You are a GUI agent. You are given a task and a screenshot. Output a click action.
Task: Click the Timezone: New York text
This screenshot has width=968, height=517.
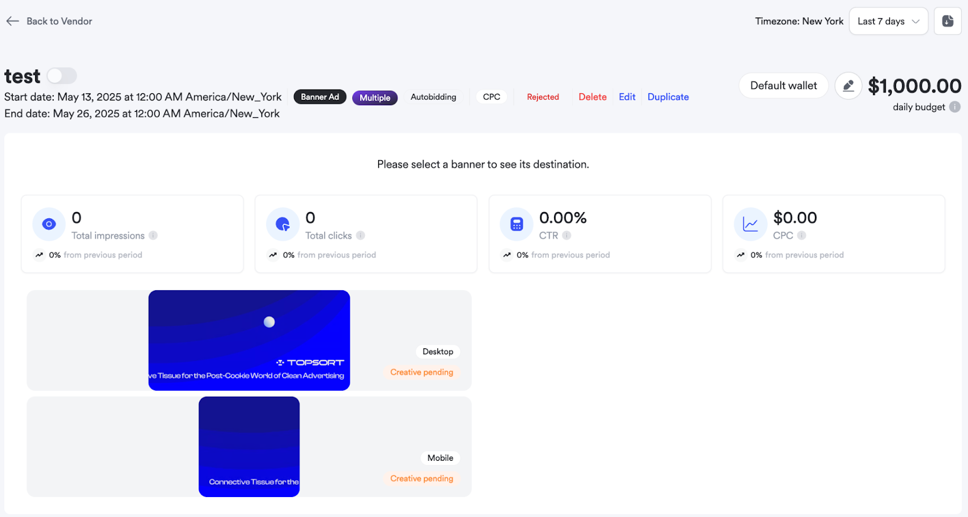(799, 21)
